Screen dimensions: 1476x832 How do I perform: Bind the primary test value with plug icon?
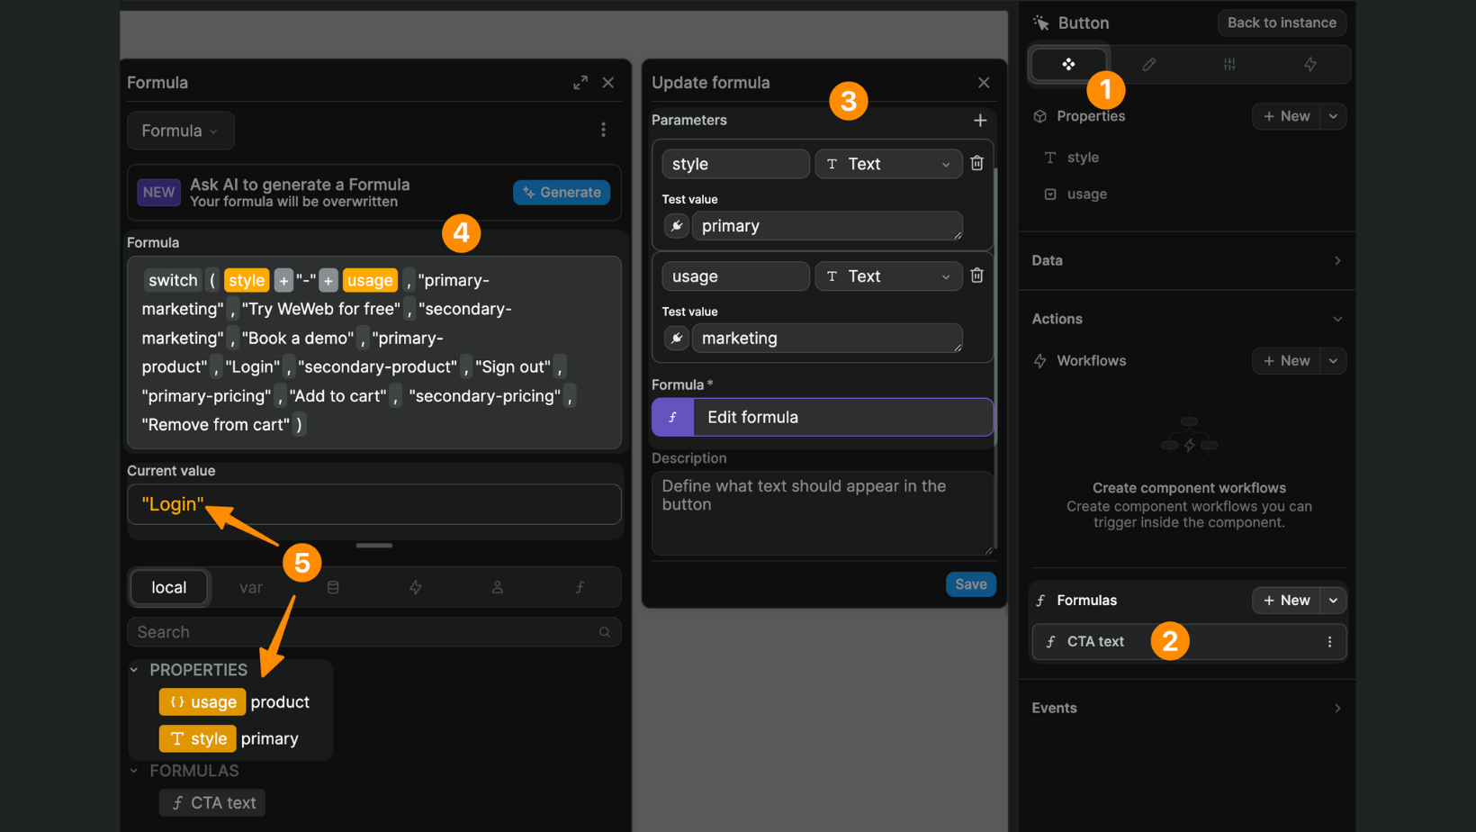[676, 226]
